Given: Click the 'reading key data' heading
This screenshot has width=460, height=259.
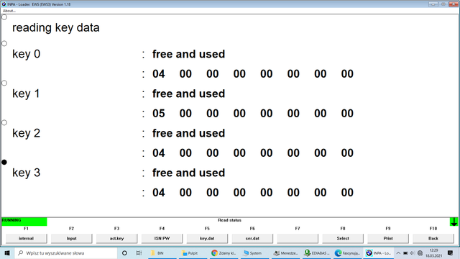Looking at the screenshot, I should tap(56, 27).
